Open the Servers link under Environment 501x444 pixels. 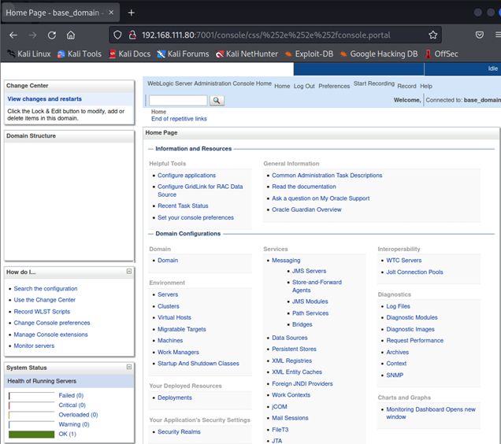point(168,294)
